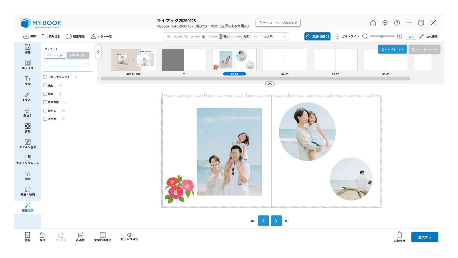Enable the ぼかし blur checkbox
This screenshot has width=458, height=258.
[45, 111]
